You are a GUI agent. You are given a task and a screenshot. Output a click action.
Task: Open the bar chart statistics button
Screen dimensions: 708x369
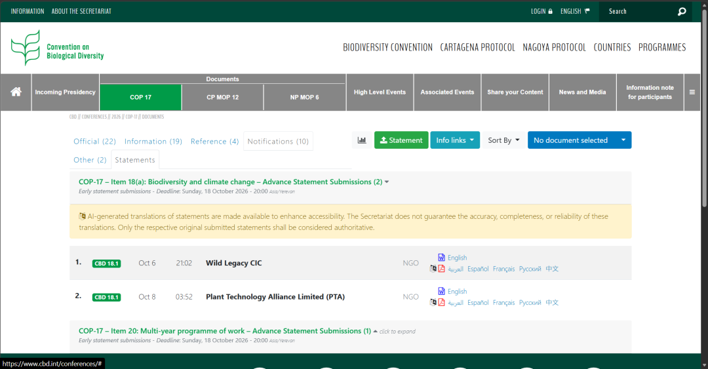point(362,140)
